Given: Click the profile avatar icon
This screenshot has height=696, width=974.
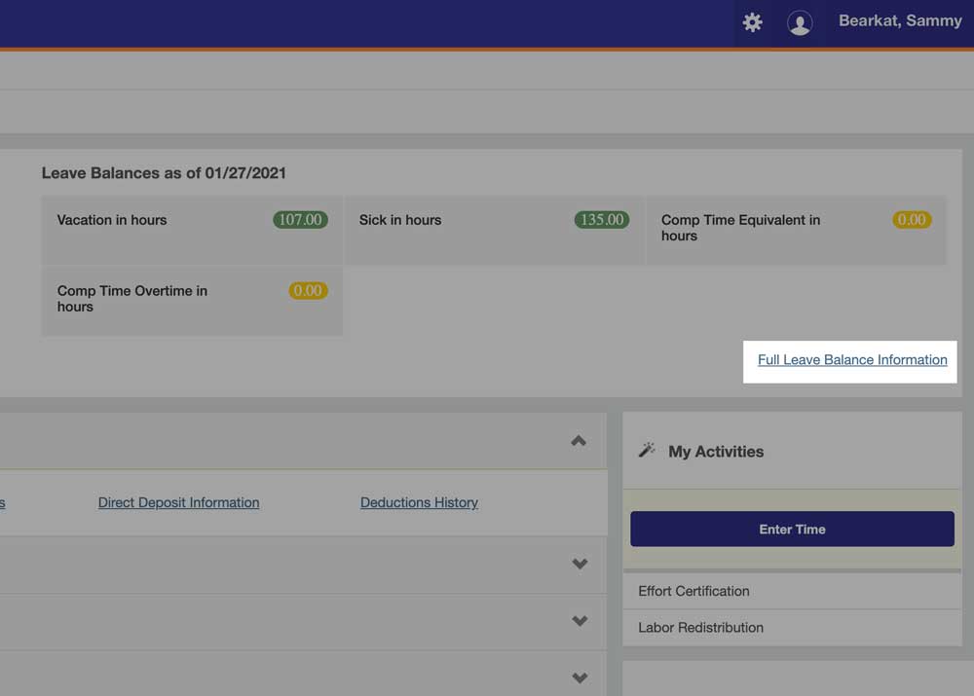Looking at the screenshot, I should [x=800, y=22].
